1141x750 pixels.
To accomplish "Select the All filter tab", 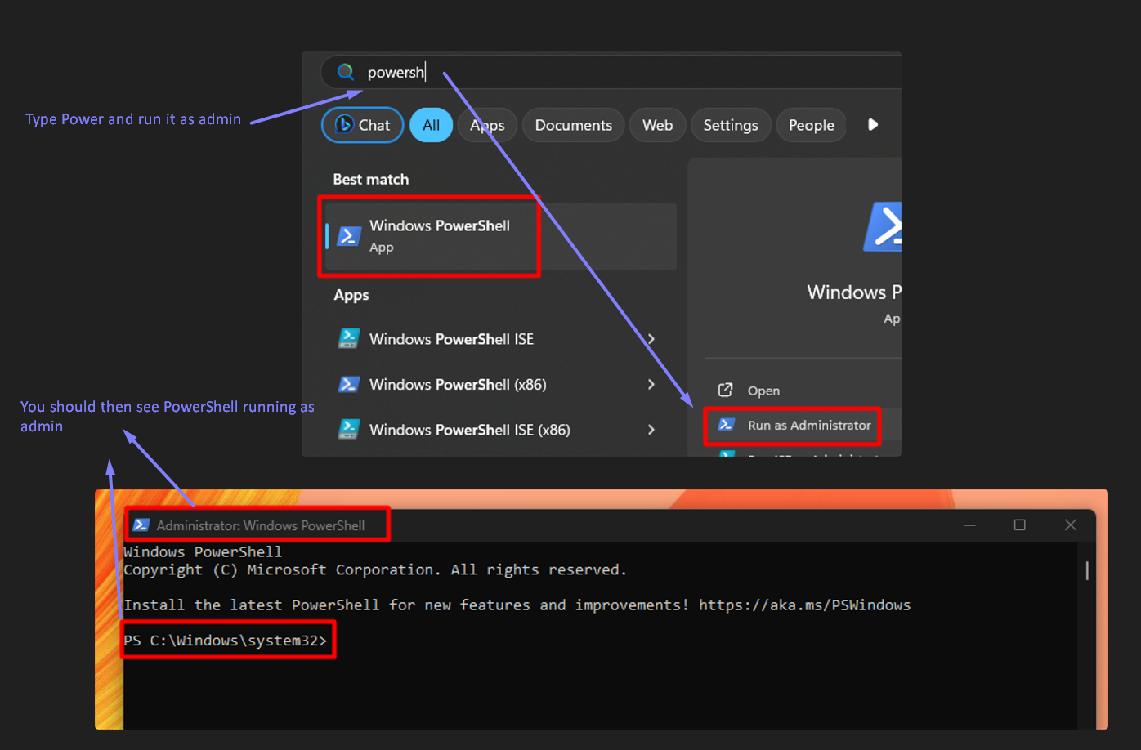I will [x=431, y=125].
